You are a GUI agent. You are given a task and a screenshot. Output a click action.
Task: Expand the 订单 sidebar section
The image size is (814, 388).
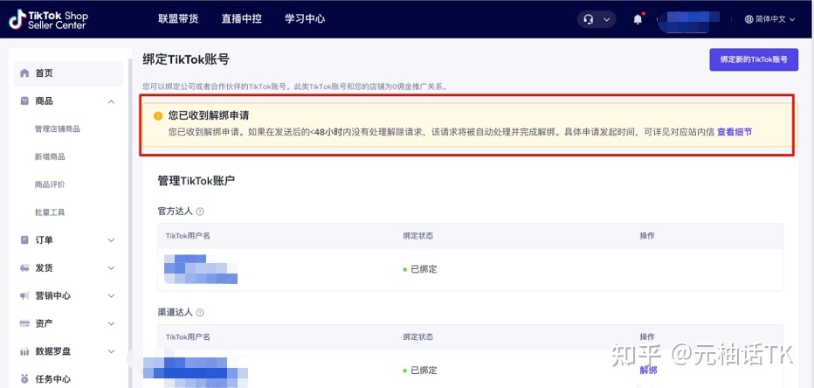pyautogui.click(x=111, y=240)
